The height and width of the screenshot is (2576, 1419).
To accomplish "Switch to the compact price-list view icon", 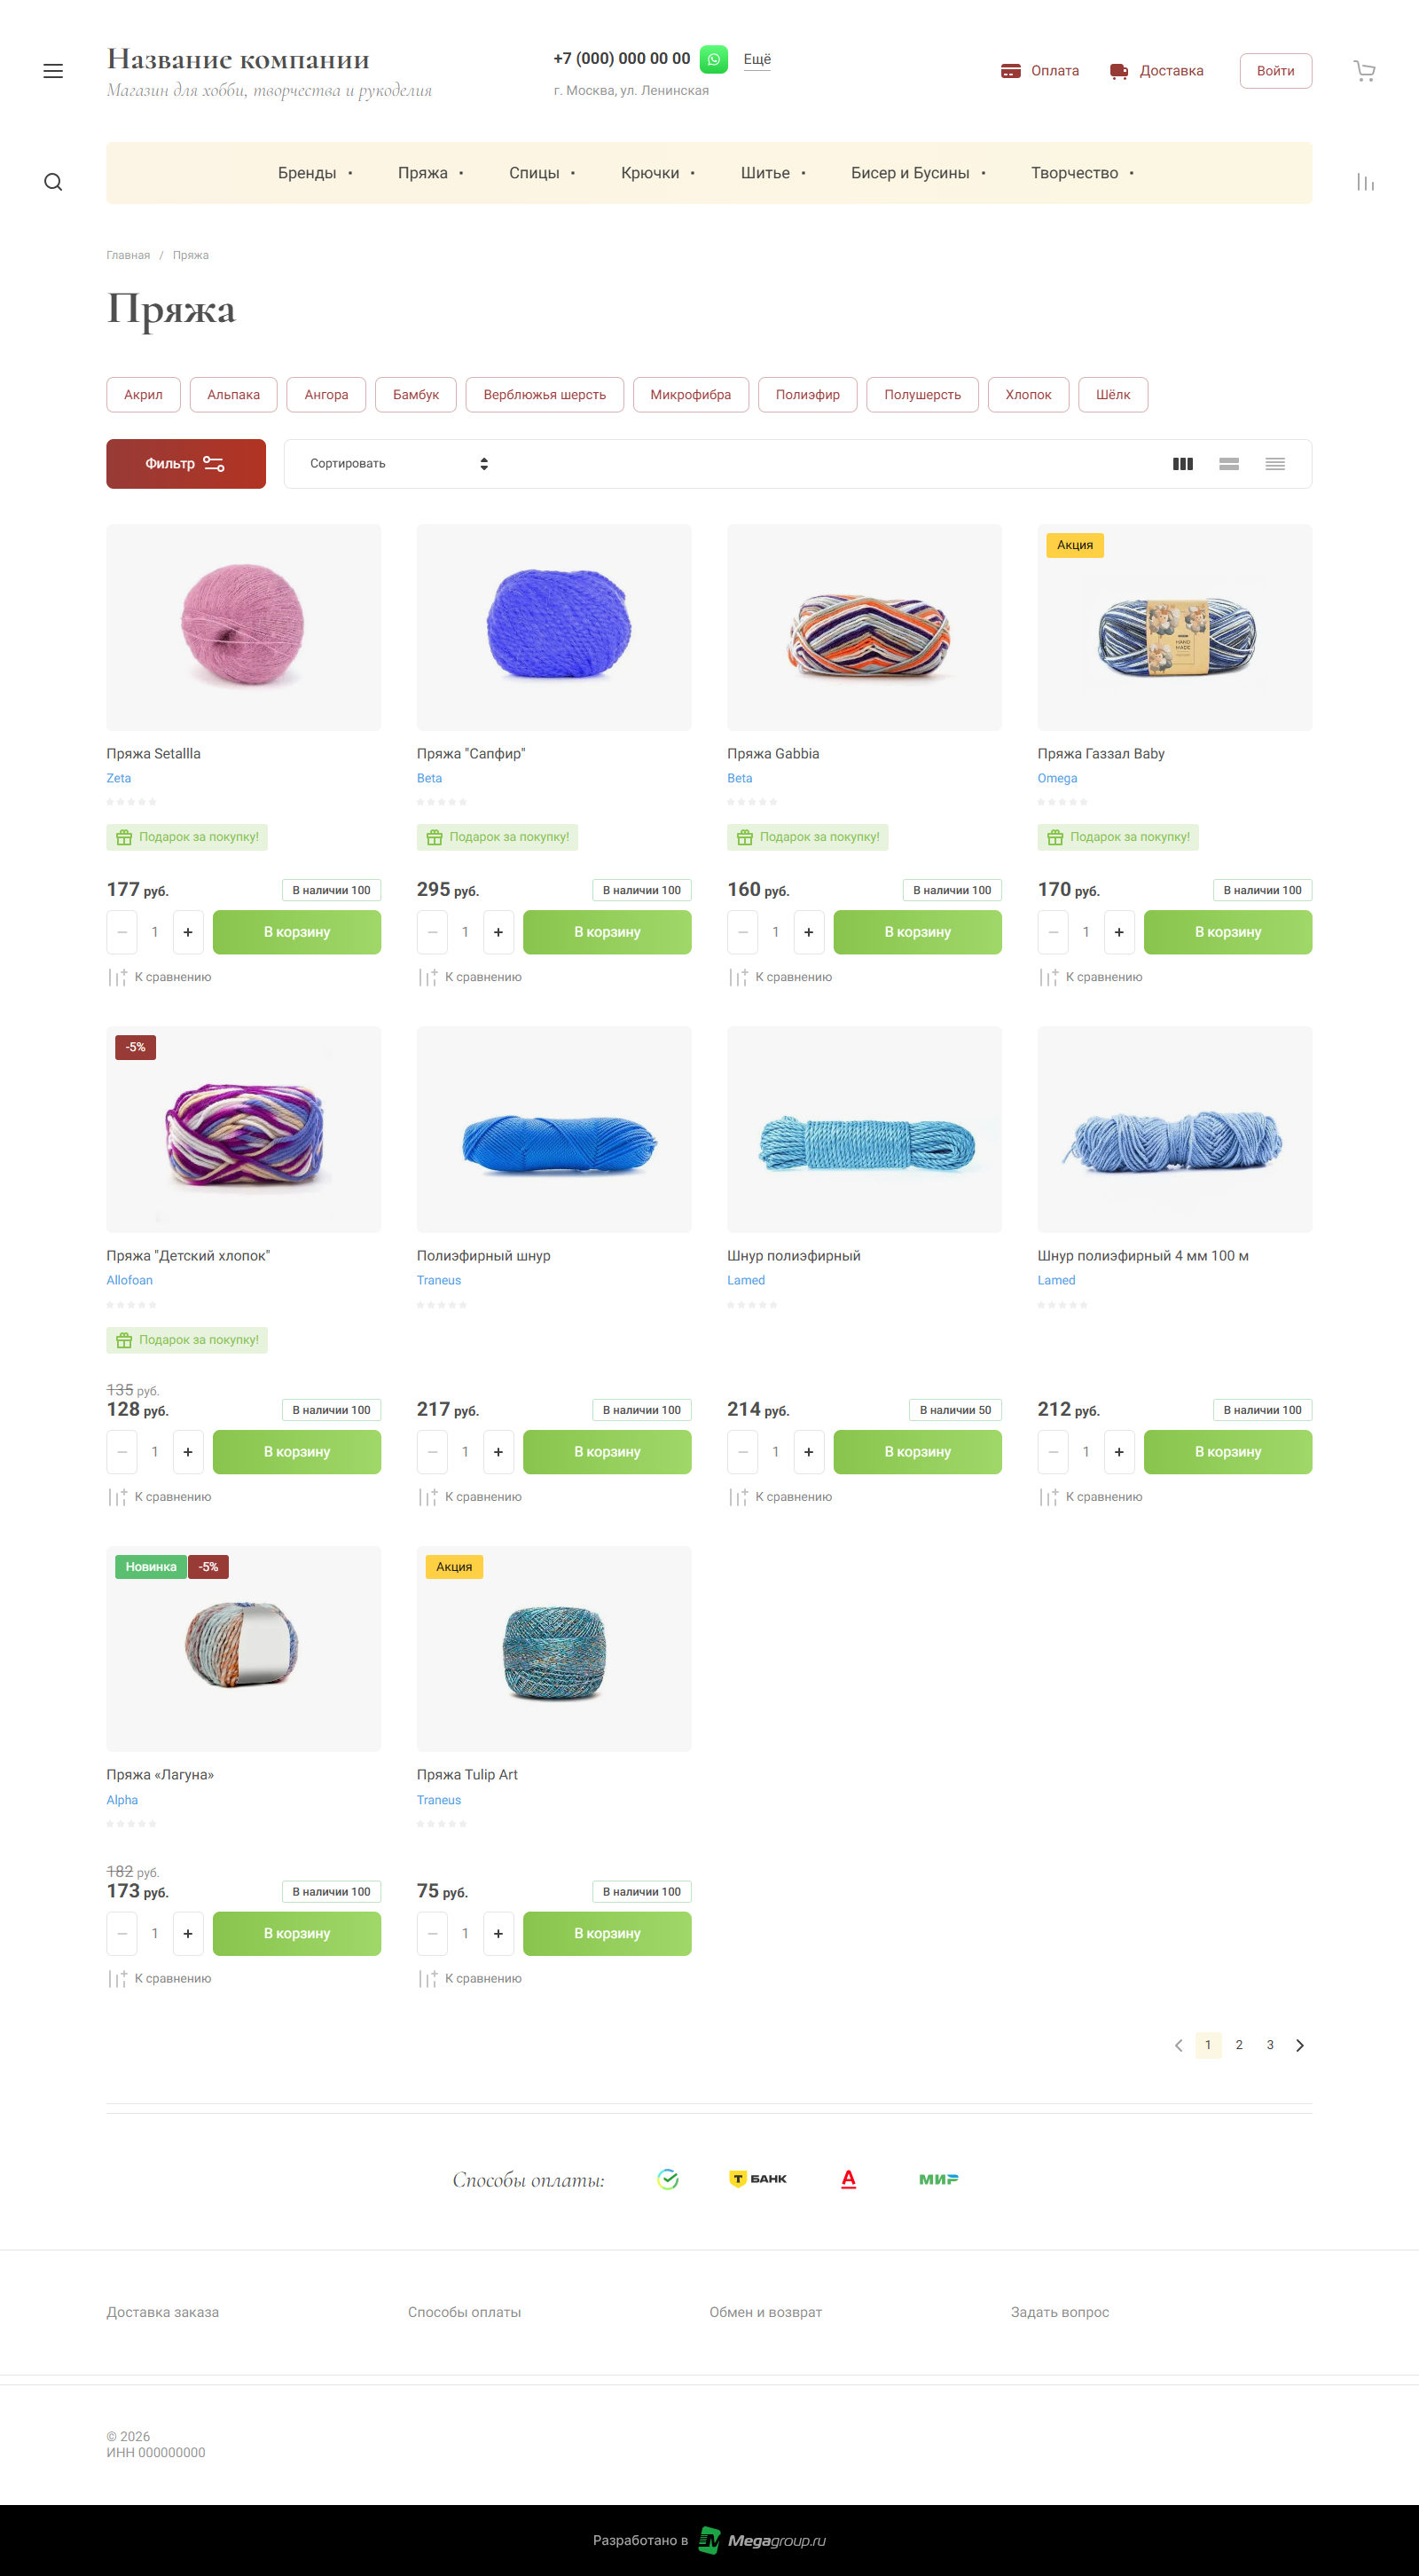I will [x=1275, y=464].
